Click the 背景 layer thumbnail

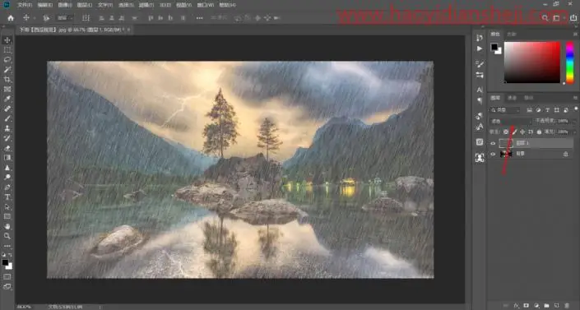[506, 154]
